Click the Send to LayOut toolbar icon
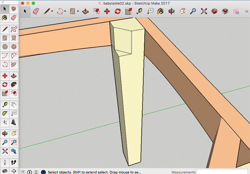Image resolution: width=250 pixels, height=174 pixels. point(236,12)
